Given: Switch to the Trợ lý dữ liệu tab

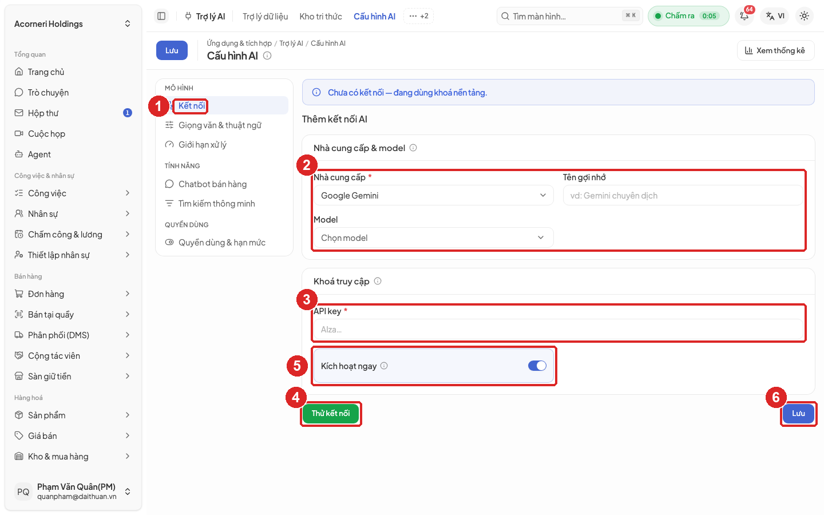Looking at the screenshot, I should [x=265, y=17].
